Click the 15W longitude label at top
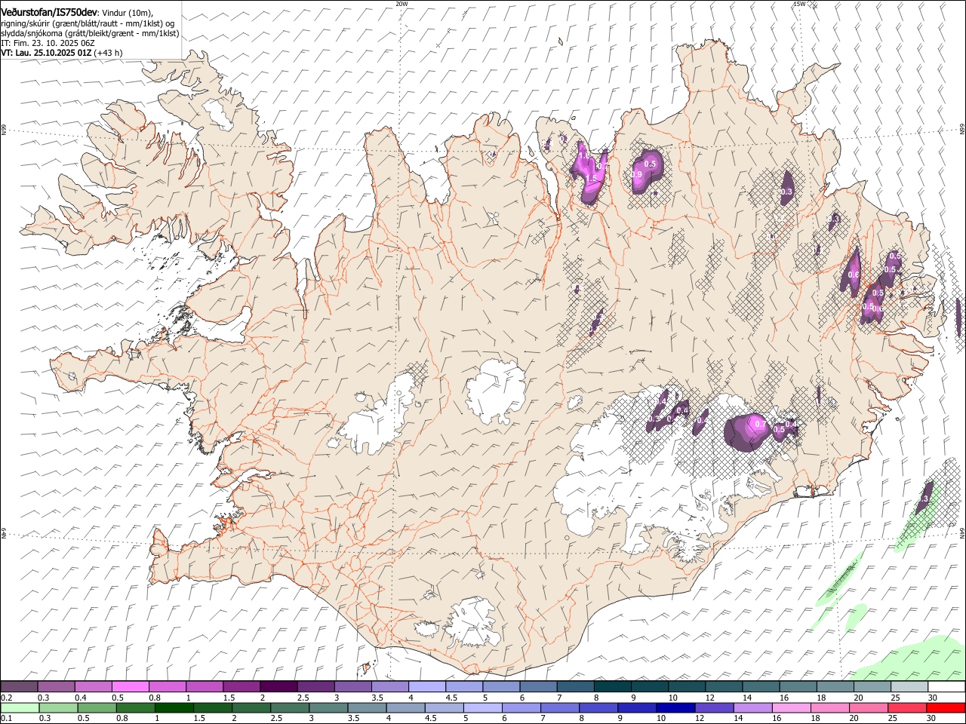The width and height of the screenshot is (966, 724). pos(800,4)
